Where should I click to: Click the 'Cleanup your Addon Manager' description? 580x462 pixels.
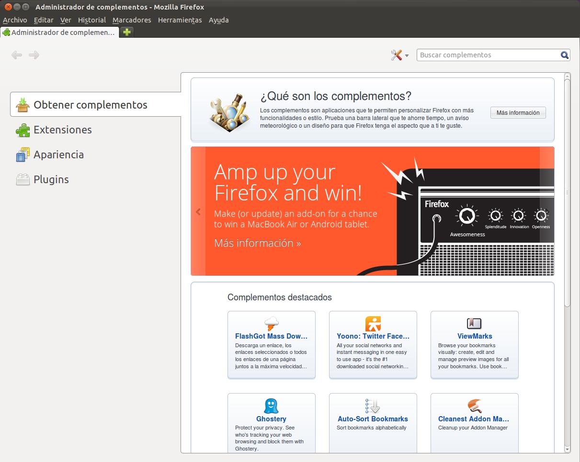[x=473, y=428]
